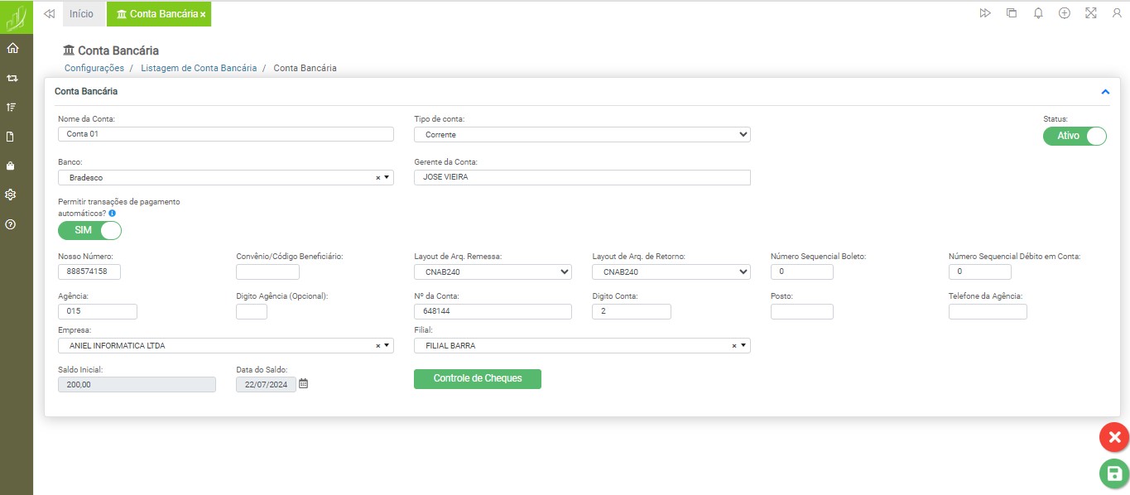Viewport: 1130px width, 495px height.
Task: Switch to the Início tab
Action: (81, 14)
